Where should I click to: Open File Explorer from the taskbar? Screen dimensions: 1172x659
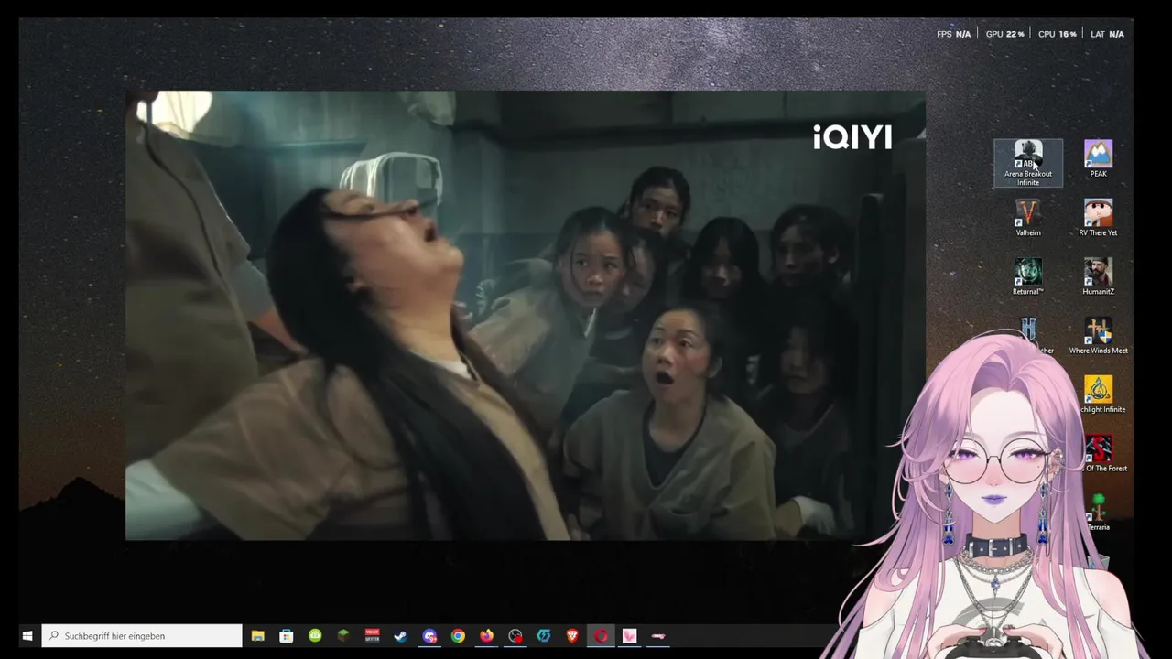click(258, 636)
